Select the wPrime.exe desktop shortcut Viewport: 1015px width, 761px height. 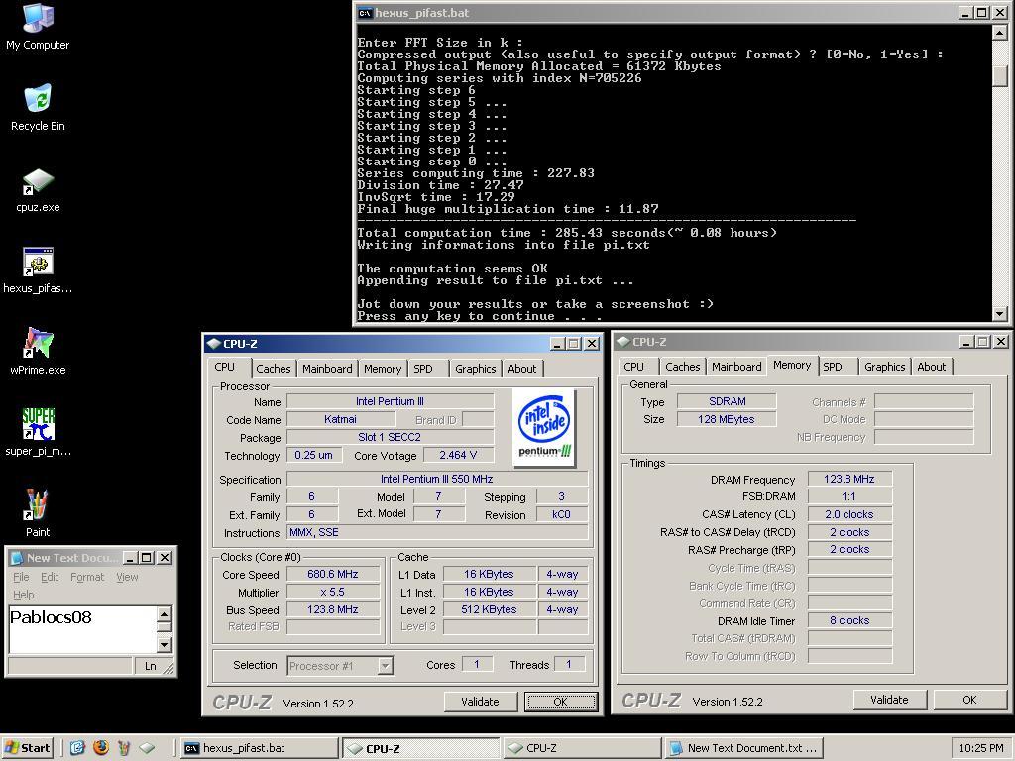(38, 352)
